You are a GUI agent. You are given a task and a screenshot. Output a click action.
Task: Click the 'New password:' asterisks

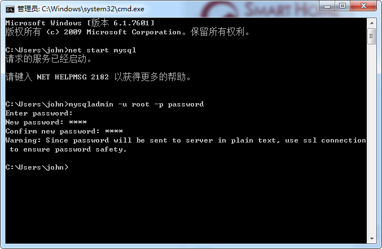78,122
